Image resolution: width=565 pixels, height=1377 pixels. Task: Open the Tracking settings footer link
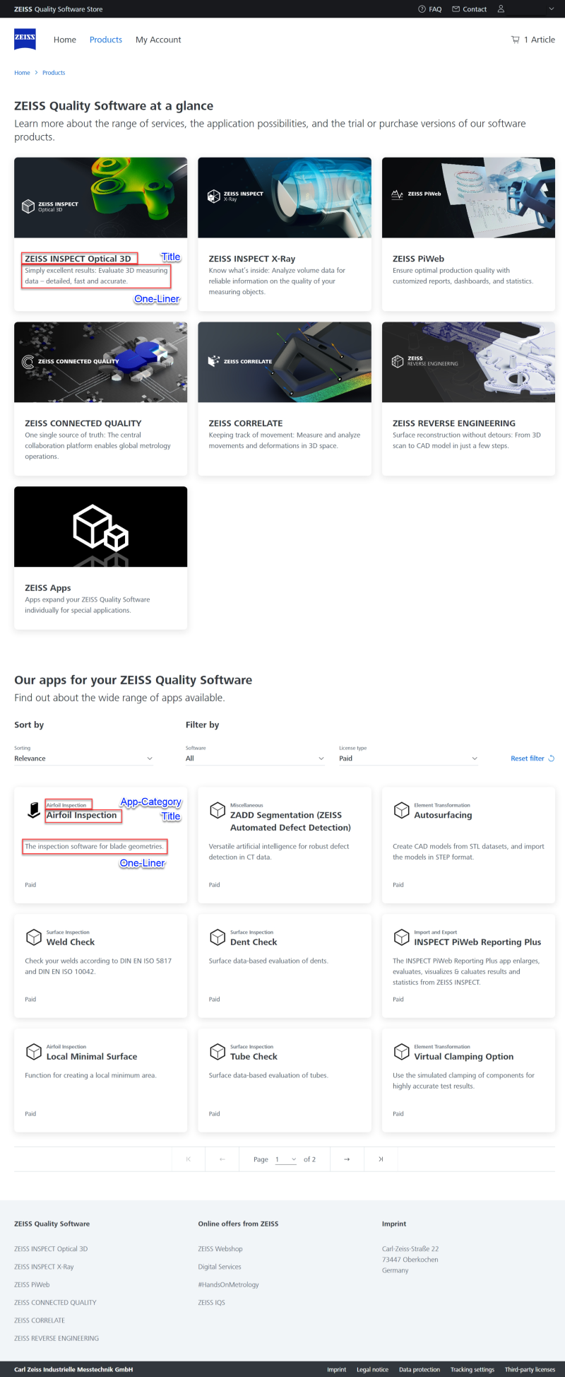click(x=472, y=1369)
